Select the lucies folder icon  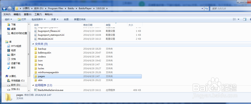coord(36,68)
